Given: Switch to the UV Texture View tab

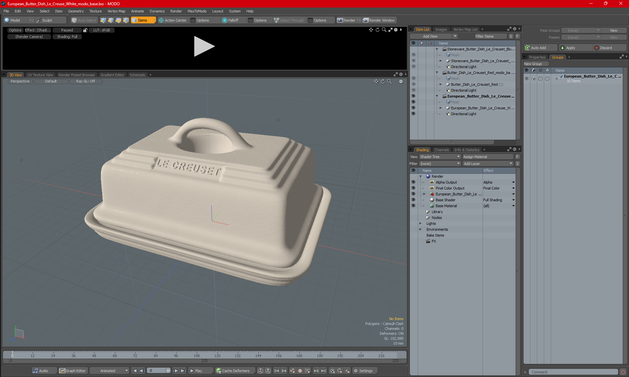Looking at the screenshot, I should (40, 75).
